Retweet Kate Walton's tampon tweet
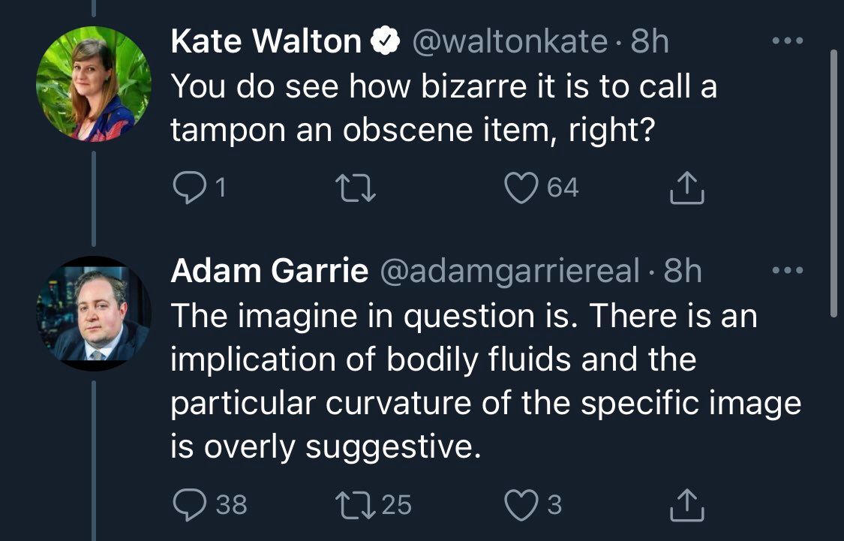Viewport: 844px width, 541px height. point(355,188)
